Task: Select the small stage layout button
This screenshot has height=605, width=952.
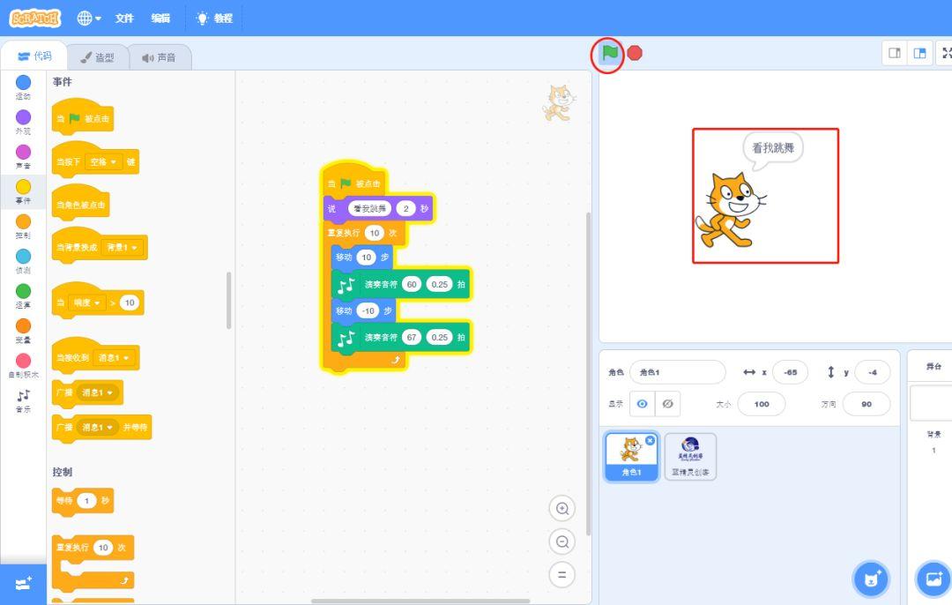Action: click(x=895, y=54)
